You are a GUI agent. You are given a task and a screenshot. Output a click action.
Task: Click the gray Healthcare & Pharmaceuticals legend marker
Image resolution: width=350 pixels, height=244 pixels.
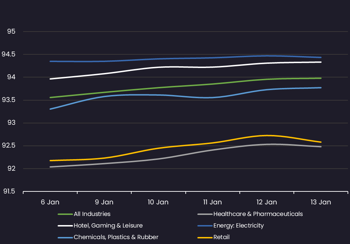tap(205, 214)
